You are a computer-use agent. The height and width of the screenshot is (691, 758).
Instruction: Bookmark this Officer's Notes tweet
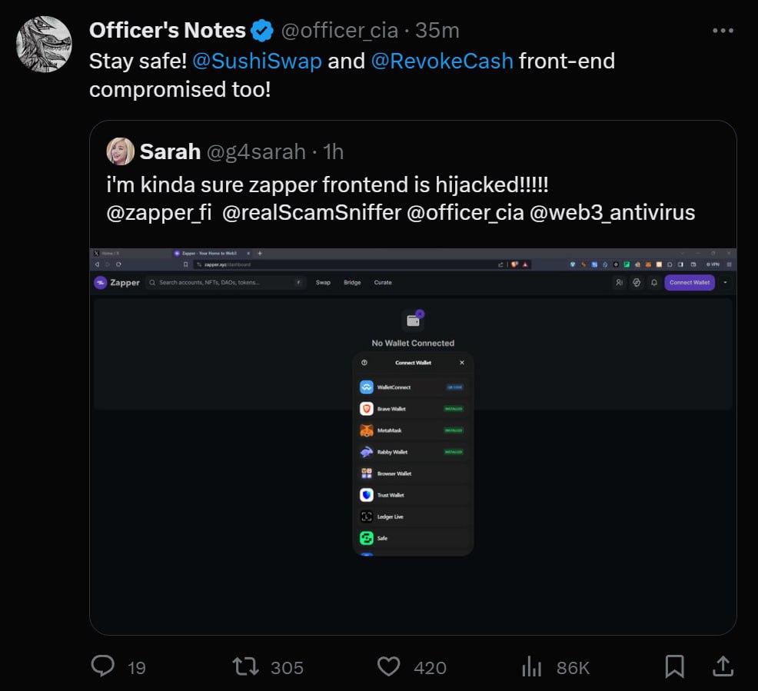point(674,666)
